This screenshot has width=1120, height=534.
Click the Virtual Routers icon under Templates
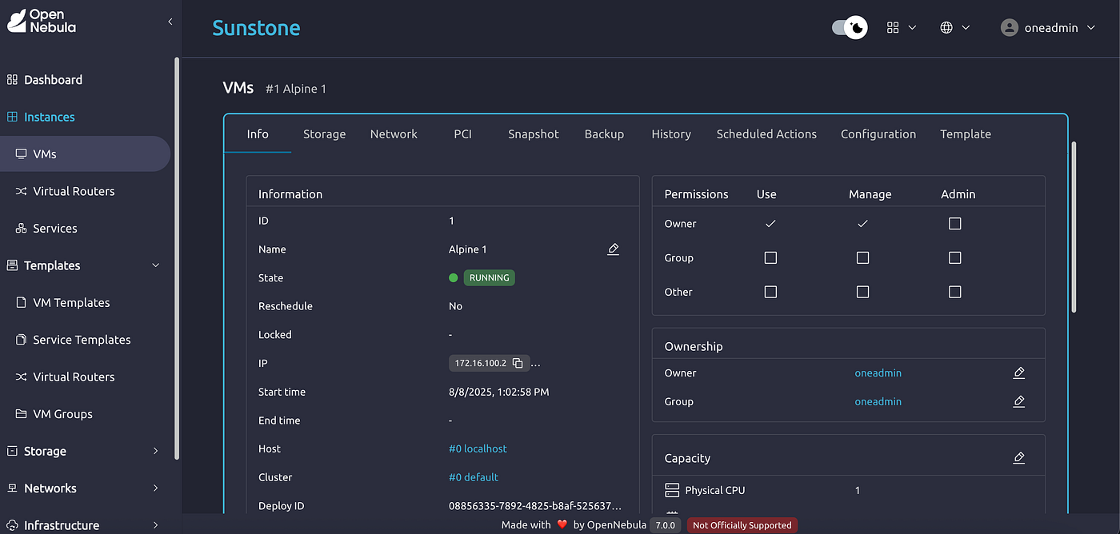[x=22, y=377]
